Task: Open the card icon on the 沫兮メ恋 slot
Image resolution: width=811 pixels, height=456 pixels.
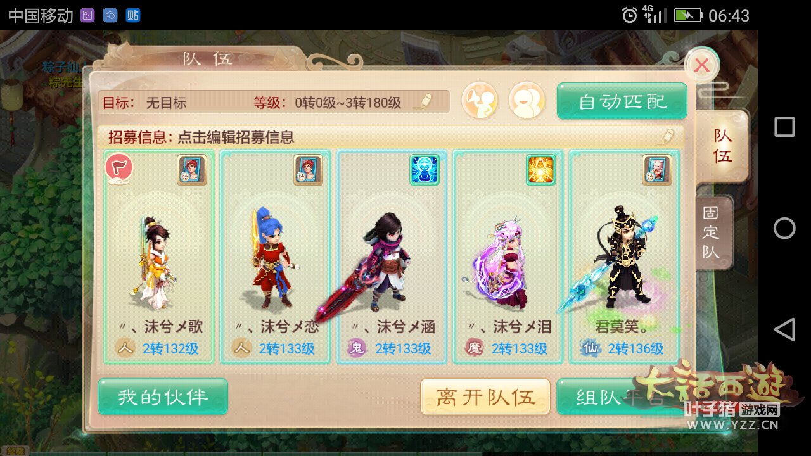Action: [x=308, y=170]
